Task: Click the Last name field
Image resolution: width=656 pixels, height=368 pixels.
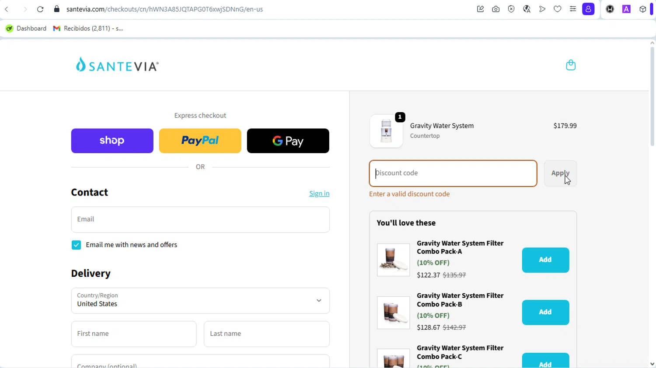Action: coord(267,334)
